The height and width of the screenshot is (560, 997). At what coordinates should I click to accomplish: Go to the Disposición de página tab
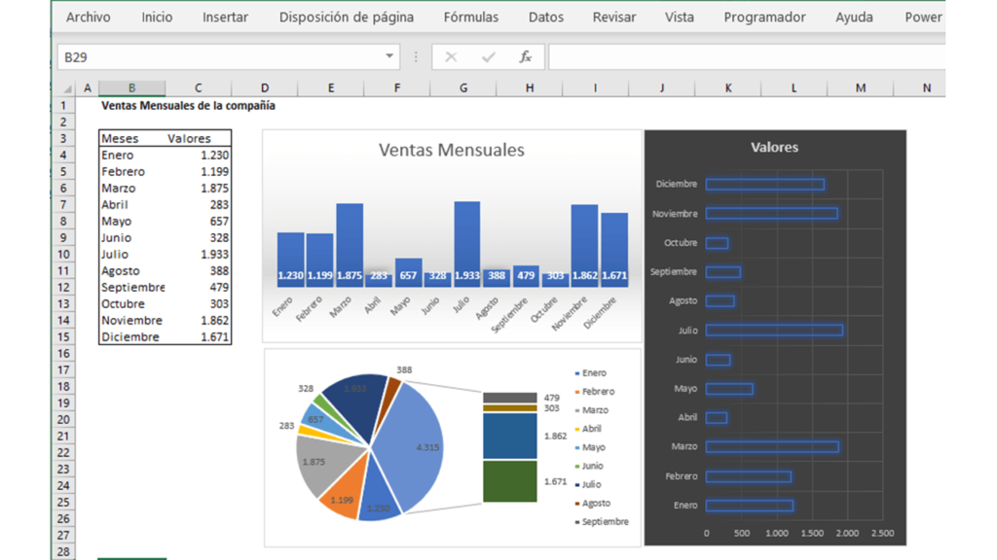346,17
